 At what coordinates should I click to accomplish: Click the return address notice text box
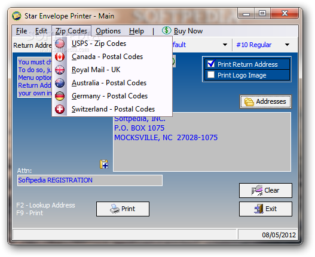click(35, 78)
